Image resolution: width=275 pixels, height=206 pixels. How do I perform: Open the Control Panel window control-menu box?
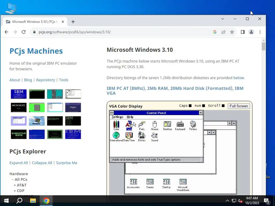click(x=112, y=113)
